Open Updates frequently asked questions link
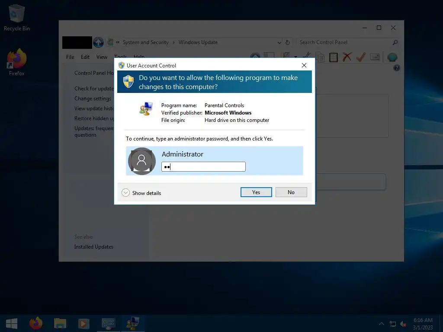 [94, 131]
